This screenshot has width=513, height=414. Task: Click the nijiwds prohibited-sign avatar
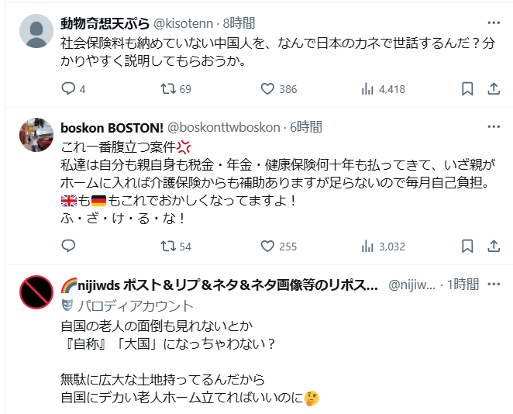coord(35,293)
